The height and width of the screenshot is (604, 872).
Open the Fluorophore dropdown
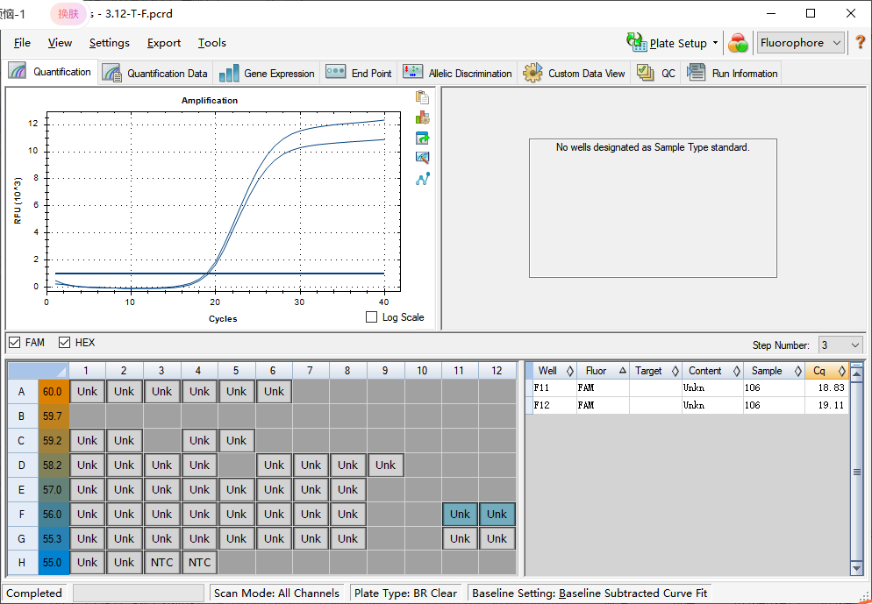coord(801,43)
